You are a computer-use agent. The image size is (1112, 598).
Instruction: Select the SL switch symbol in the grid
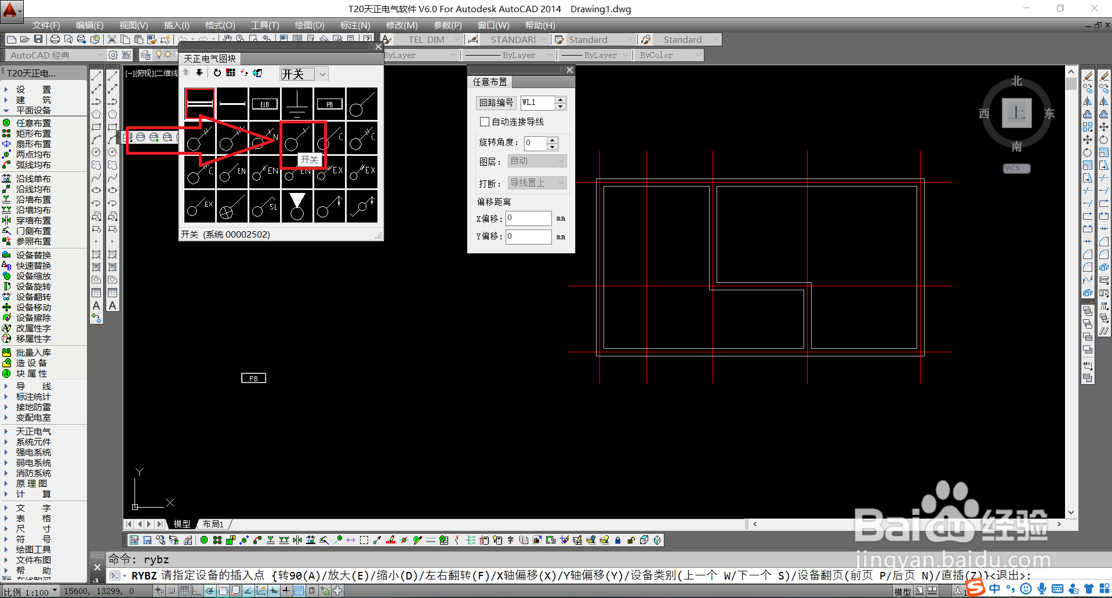coord(264,206)
